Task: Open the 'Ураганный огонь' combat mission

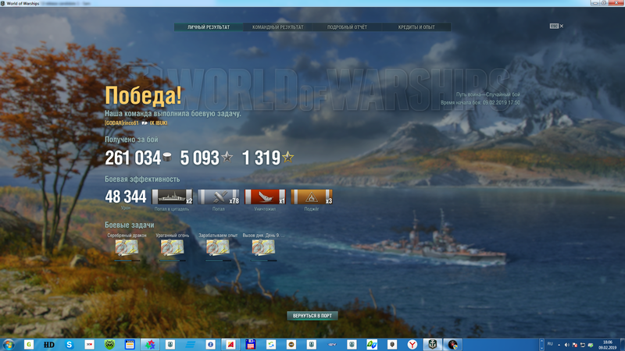Action: 172,247
